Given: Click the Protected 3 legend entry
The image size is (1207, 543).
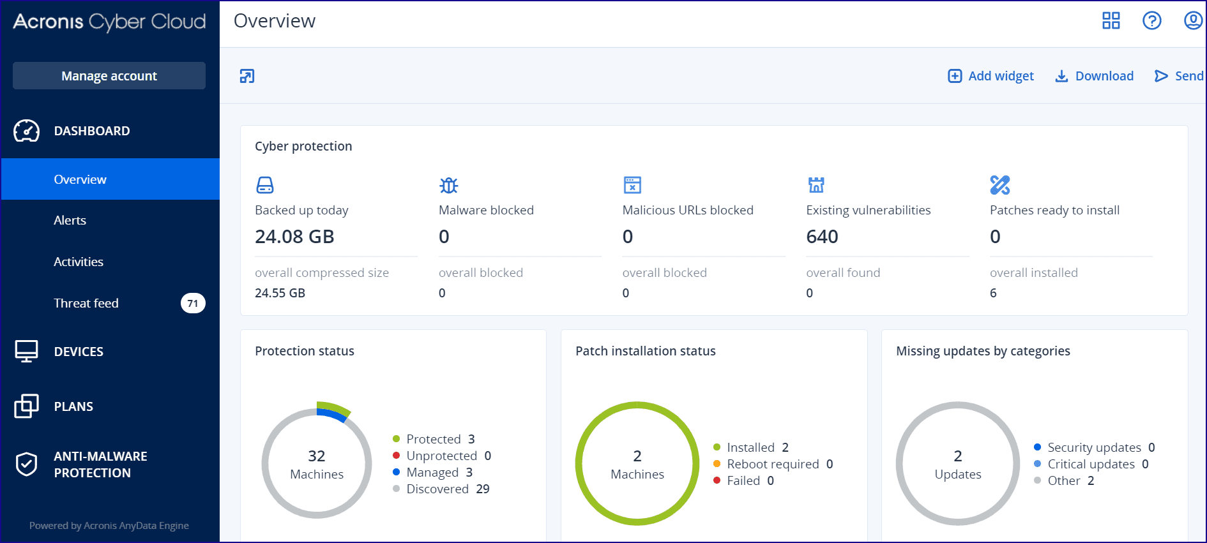Looking at the screenshot, I should tap(434, 439).
